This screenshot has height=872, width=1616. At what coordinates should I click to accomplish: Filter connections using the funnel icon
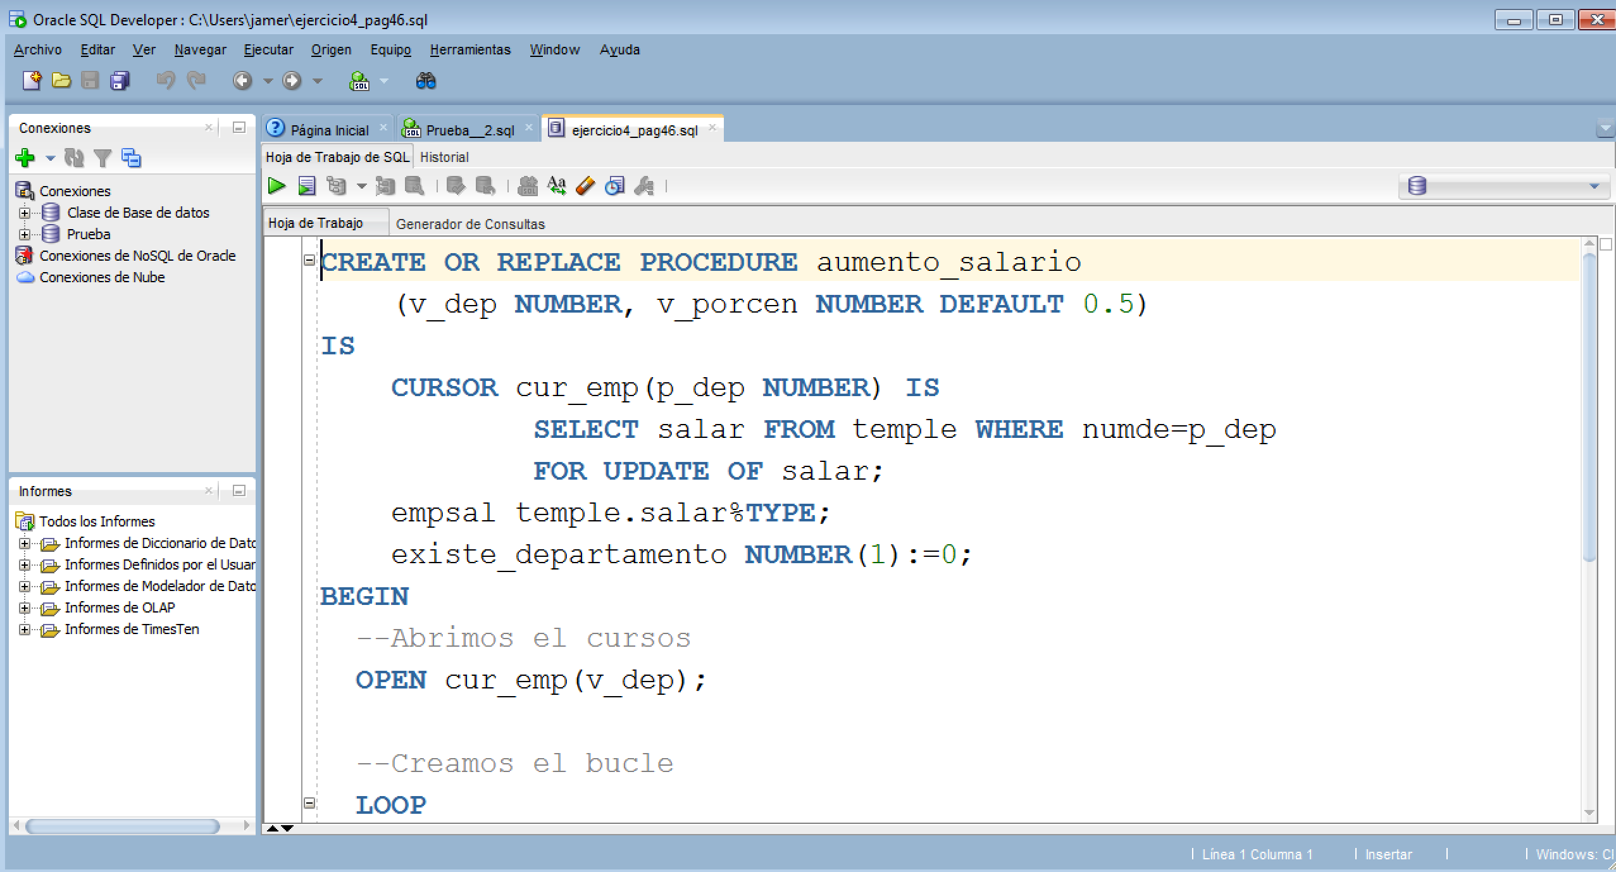[x=103, y=158]
